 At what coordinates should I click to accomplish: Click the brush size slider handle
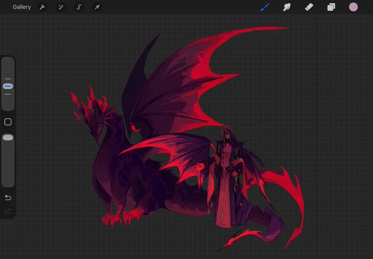click(x=8, y=86)
